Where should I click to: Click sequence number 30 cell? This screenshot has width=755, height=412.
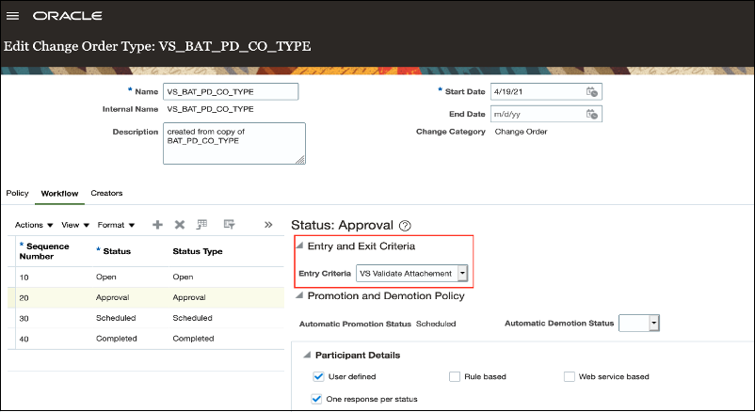click(24, 319)
